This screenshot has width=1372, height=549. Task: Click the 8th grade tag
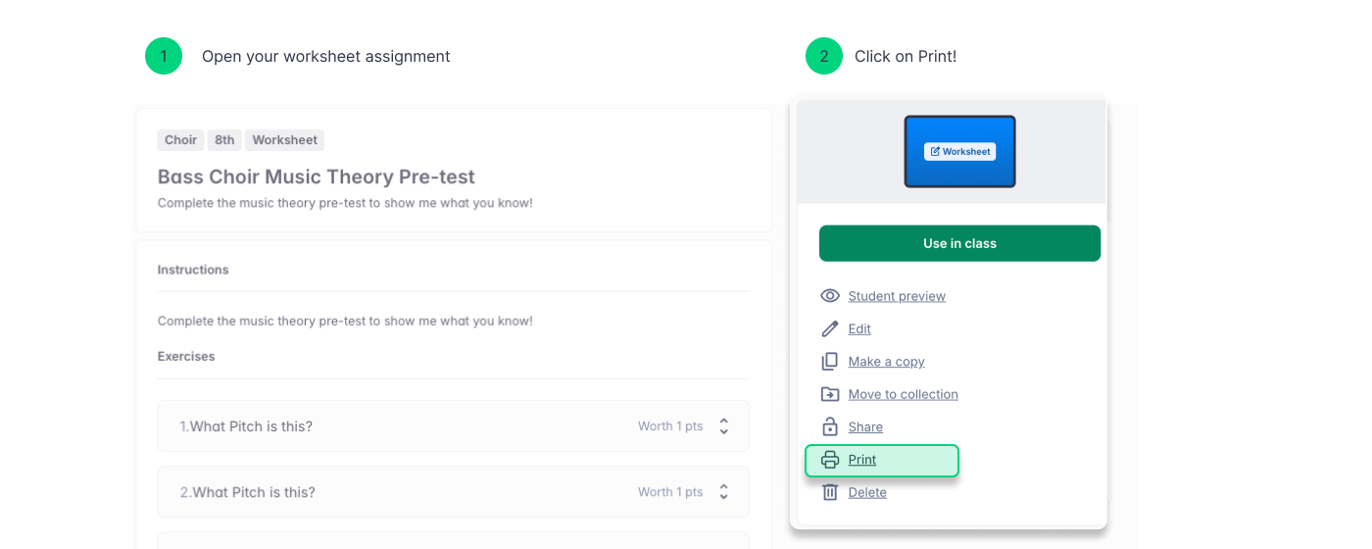coord(224,140)
